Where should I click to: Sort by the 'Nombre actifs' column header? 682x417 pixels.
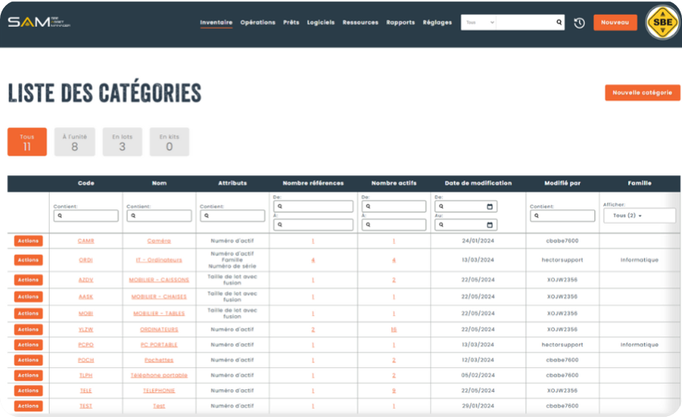click(x=393, y=183)
